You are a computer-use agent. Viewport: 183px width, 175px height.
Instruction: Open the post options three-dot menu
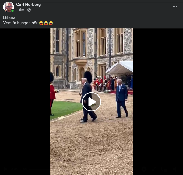point(175,6)
